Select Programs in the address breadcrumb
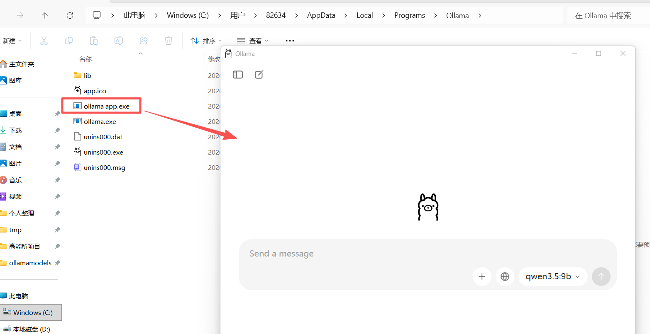The image size is (650, 334). tap(410, 15)
